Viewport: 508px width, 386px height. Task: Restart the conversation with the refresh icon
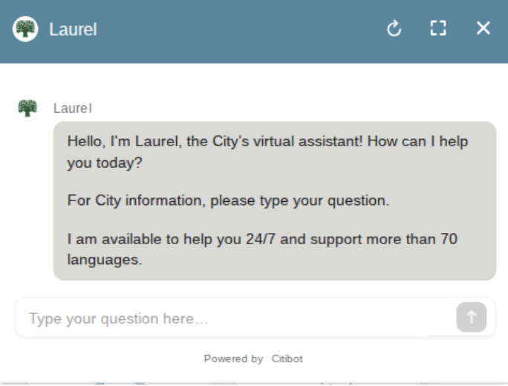click(x=394, y=28)
